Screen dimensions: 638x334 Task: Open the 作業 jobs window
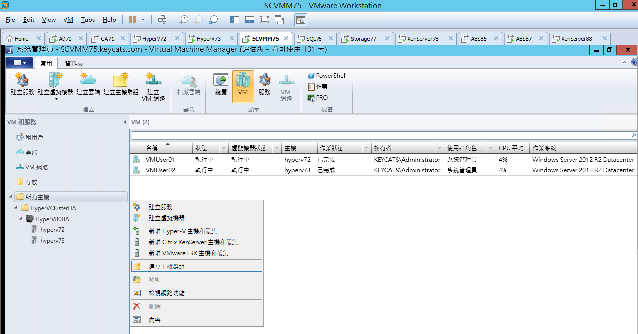tap(318, 86)
